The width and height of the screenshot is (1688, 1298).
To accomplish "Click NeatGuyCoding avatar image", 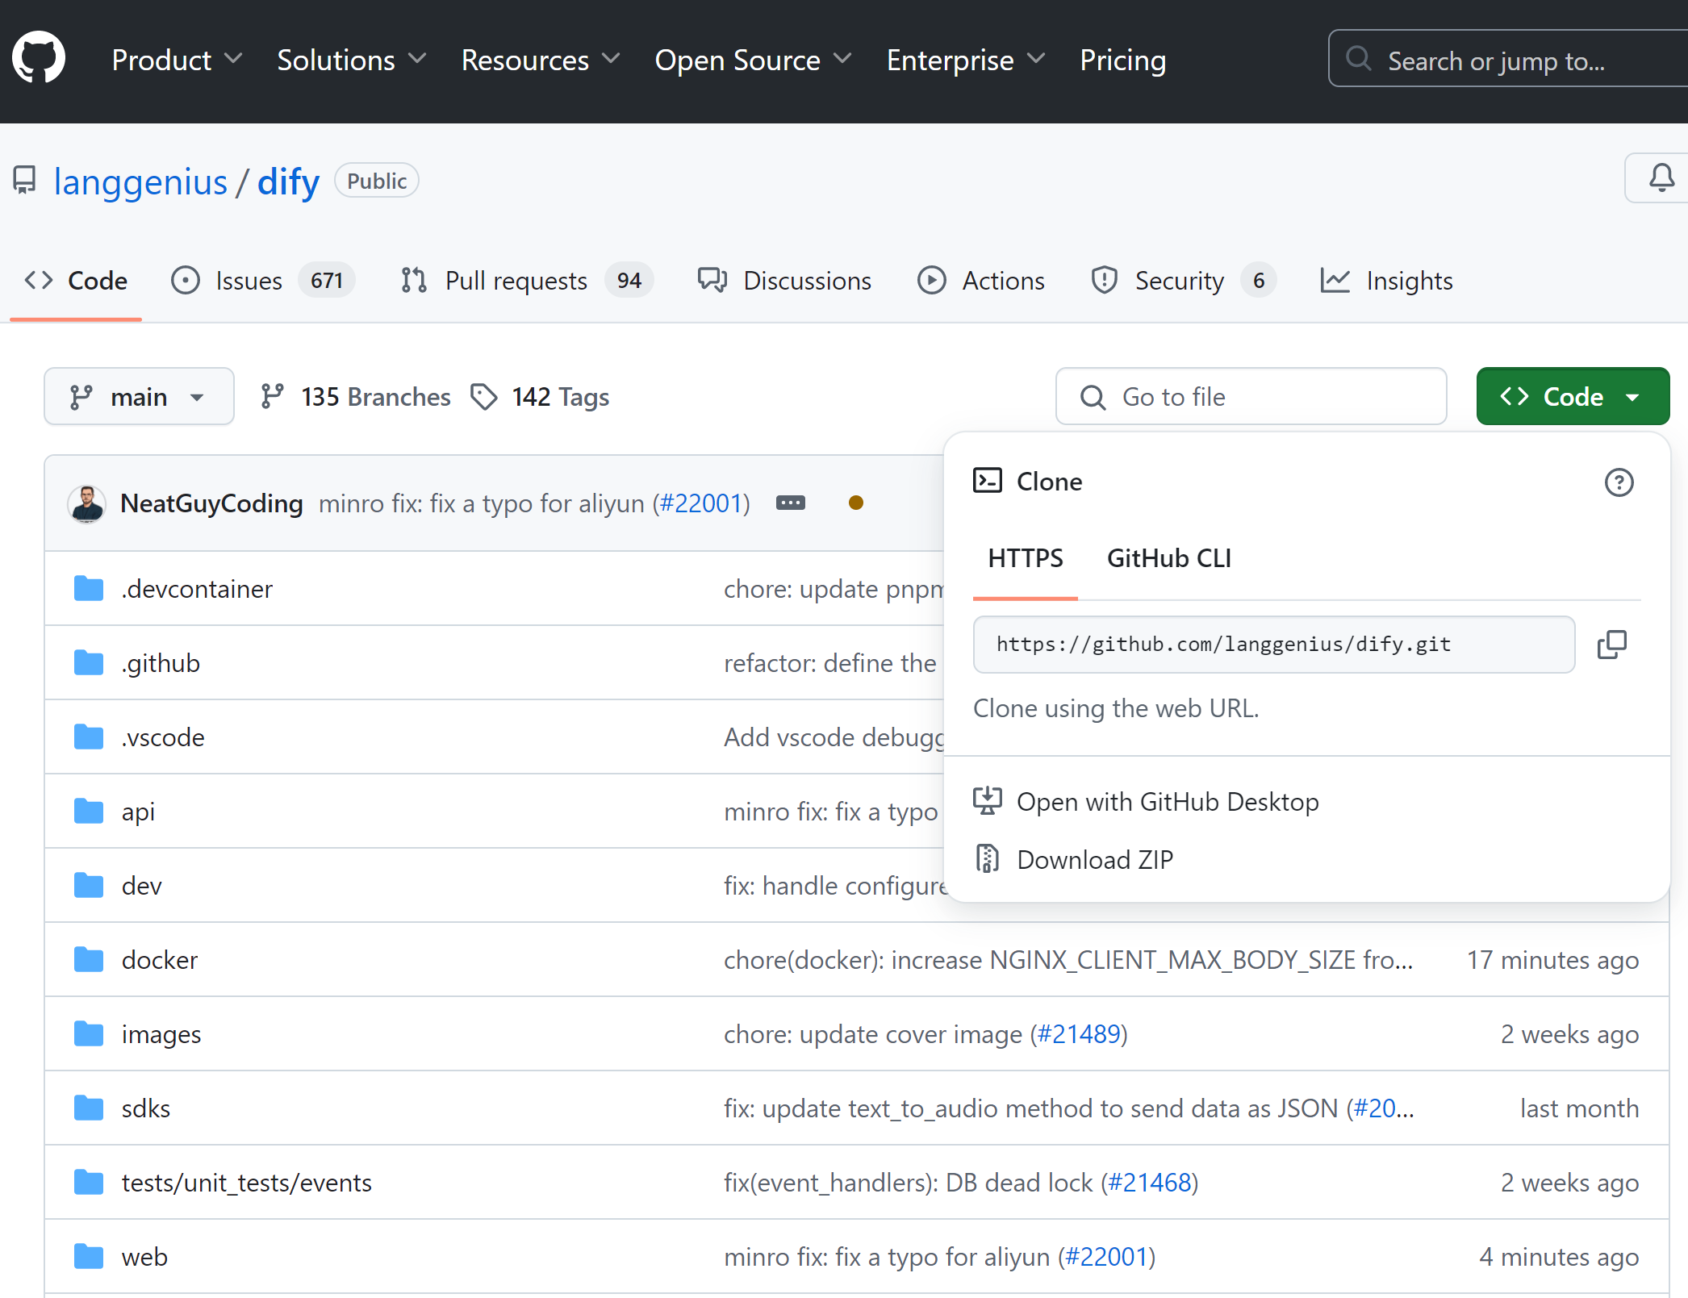I will [87, 503].
